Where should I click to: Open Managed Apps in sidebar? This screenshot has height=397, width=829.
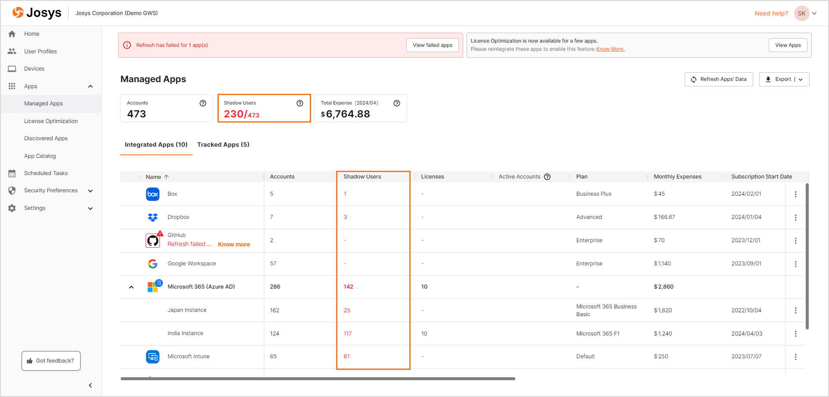(x=51, y=104)
